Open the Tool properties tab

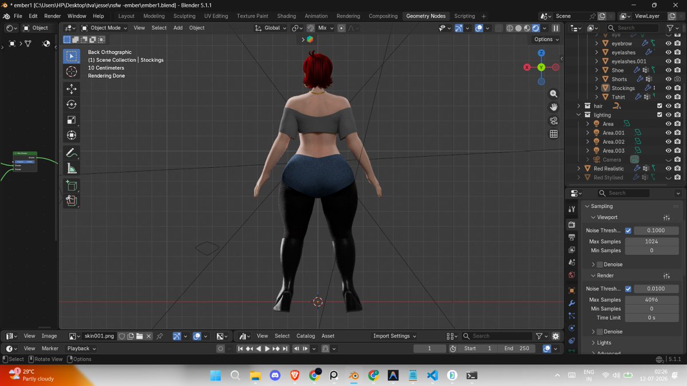click(x=571, y=210)
